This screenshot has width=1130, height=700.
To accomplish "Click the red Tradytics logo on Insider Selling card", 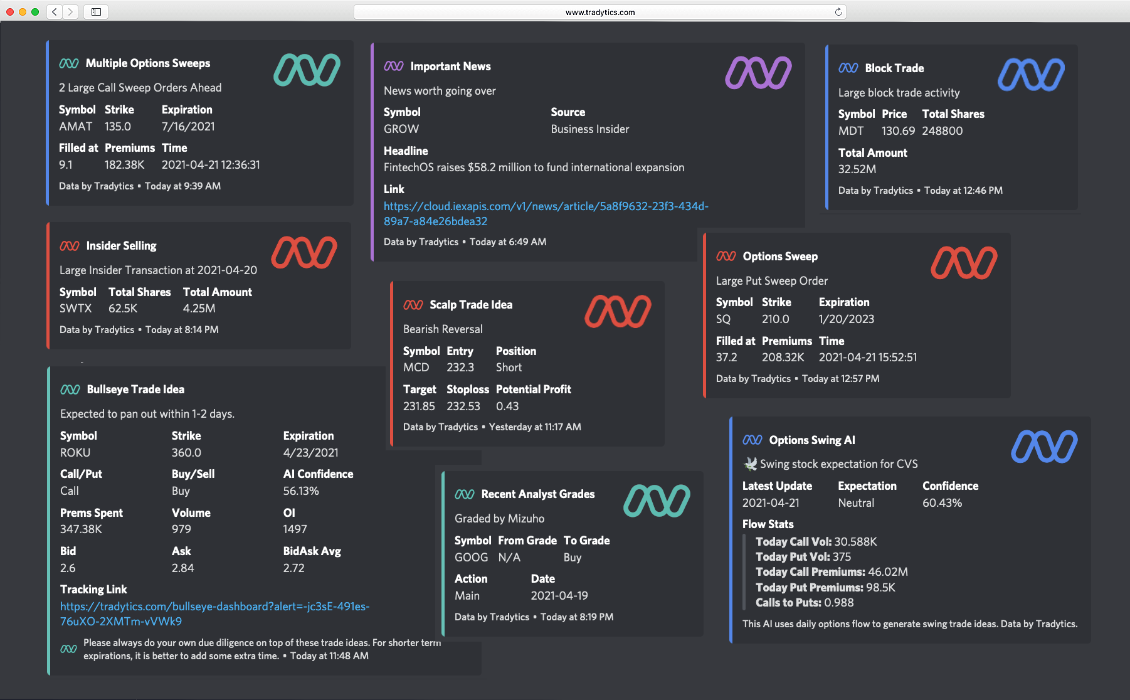I will tap(305, 250).
